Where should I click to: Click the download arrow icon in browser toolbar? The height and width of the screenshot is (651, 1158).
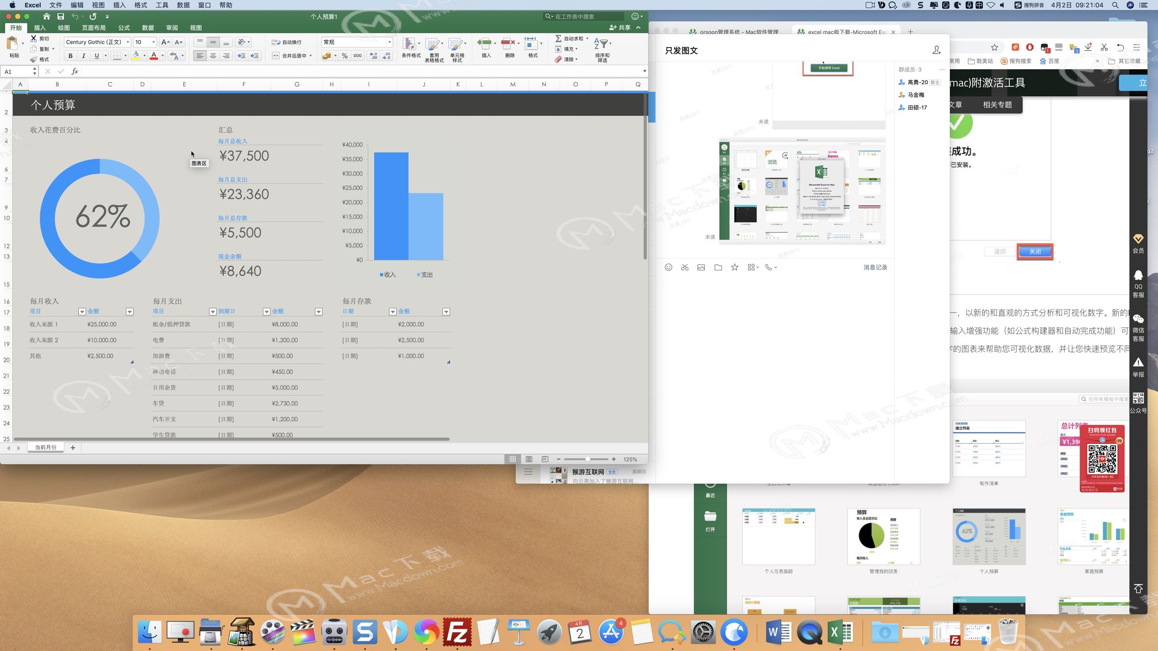(1088, 47)
